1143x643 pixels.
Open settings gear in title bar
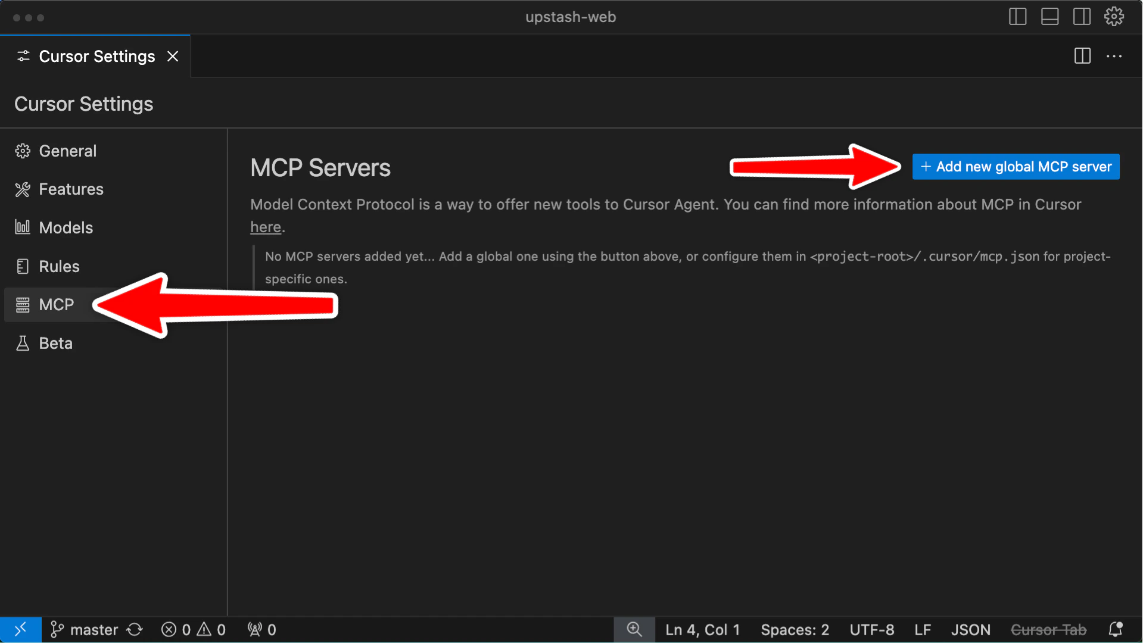[x=1114, y=17]
